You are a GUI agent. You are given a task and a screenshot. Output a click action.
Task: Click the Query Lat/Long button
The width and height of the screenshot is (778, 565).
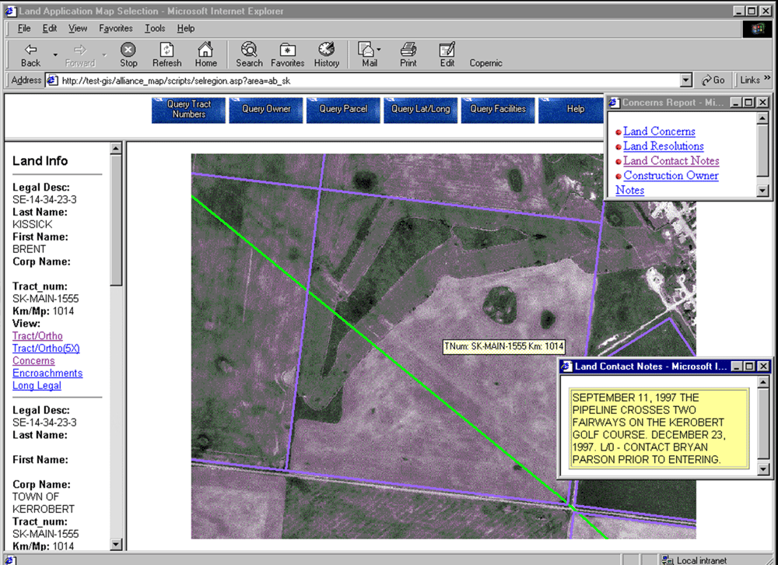click(421, 109)
